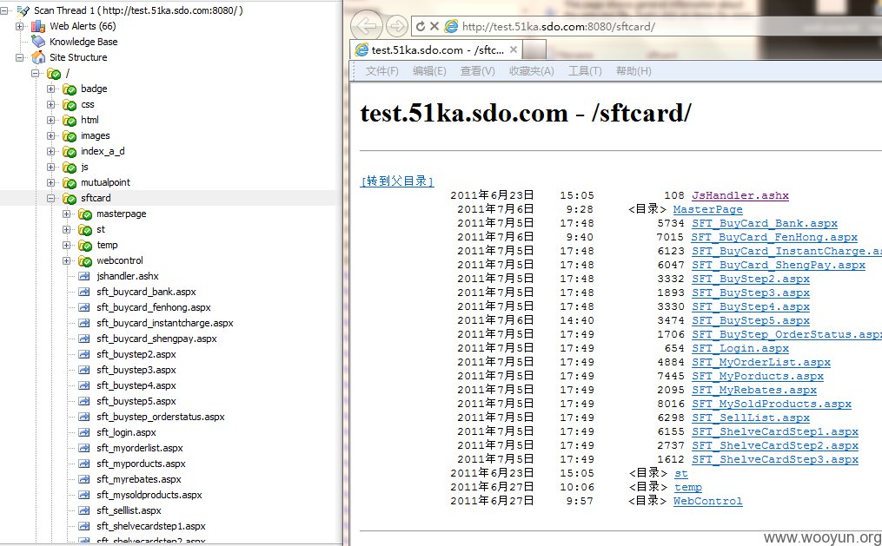Click the Internet Explorer icon in address bar
Screen dimensions: 882x546
(x=451, y=26)
